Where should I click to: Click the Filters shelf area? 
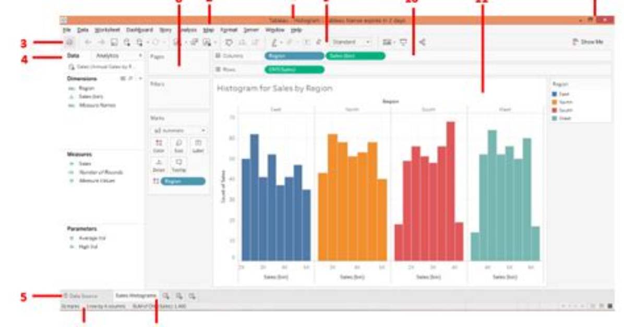[x=178, y=95]
